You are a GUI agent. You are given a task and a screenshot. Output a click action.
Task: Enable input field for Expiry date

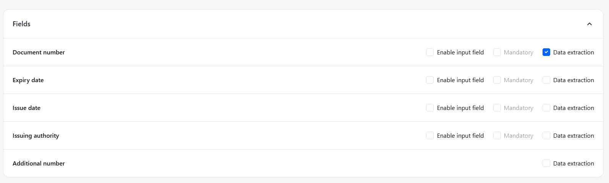pos(430,80)
